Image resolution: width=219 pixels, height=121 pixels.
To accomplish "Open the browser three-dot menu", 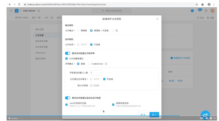I will [x=214, y=5].
